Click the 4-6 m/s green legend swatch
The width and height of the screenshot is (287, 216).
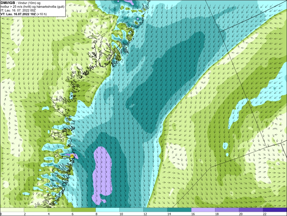click(60, 210)
